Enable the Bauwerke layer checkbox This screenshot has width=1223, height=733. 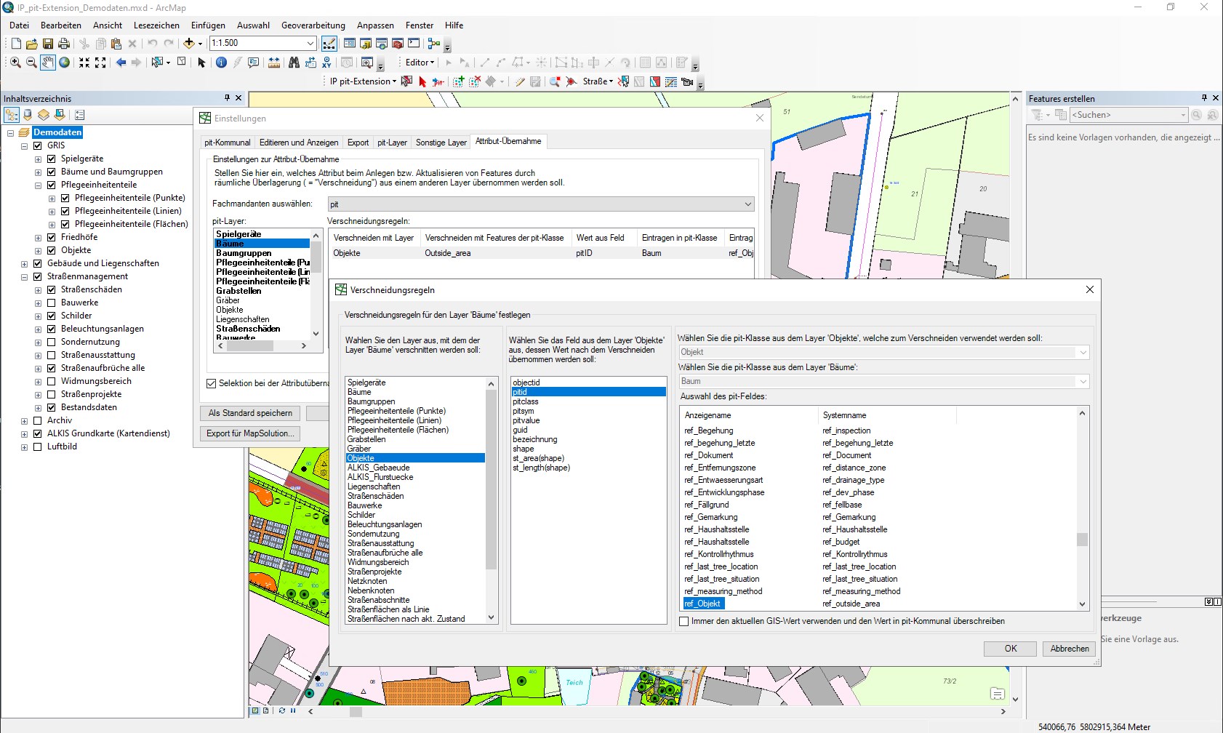[51, 303]
